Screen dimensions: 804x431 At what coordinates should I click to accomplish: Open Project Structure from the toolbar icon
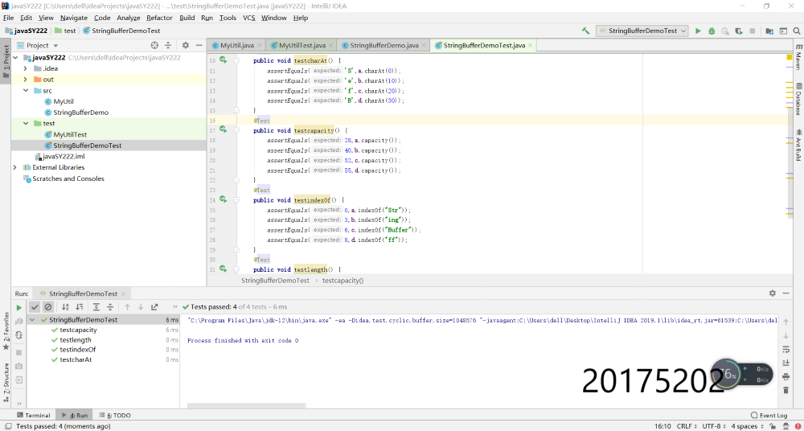pos(769,31)
